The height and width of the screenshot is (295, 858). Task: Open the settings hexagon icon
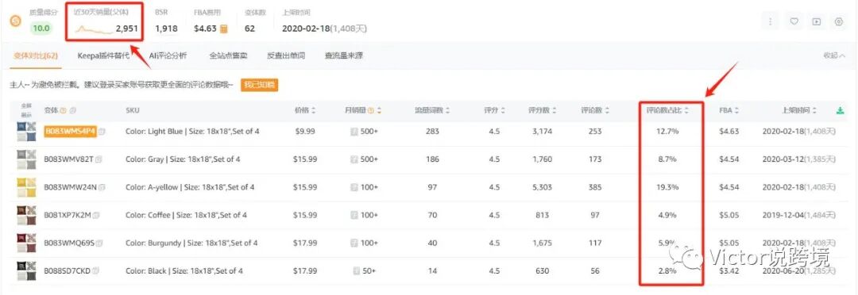pos(839,22)
